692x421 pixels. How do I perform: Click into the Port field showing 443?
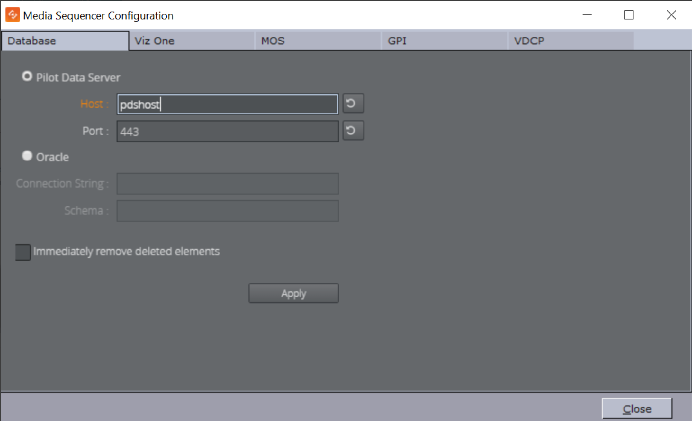tap(228, 131)
